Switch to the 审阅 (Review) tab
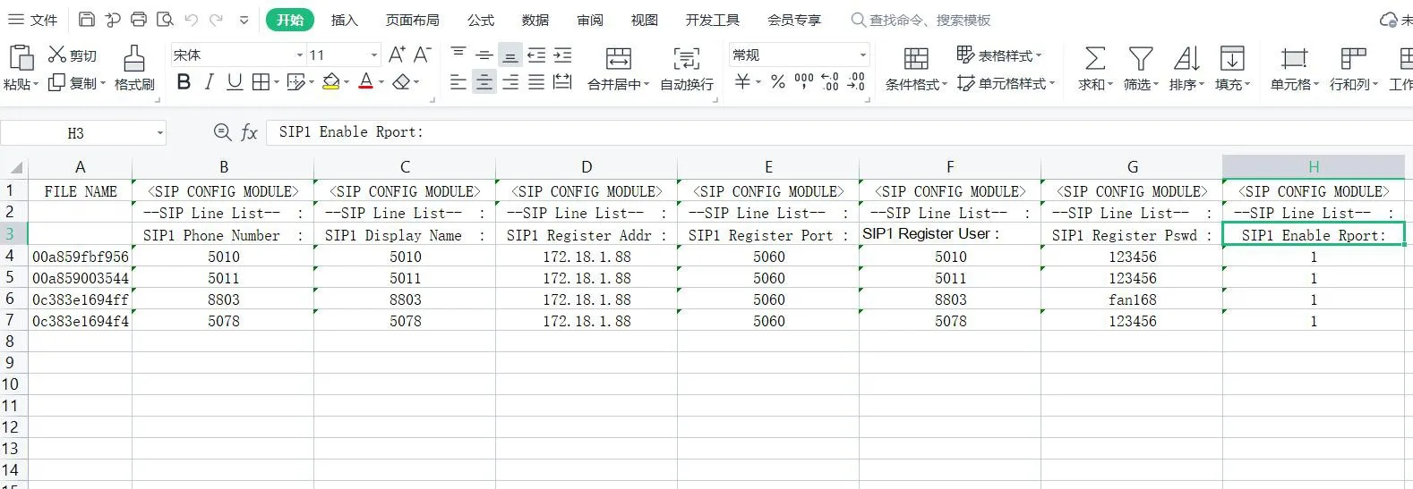This screenshot has height=489, width=1413. pos(590,20)
